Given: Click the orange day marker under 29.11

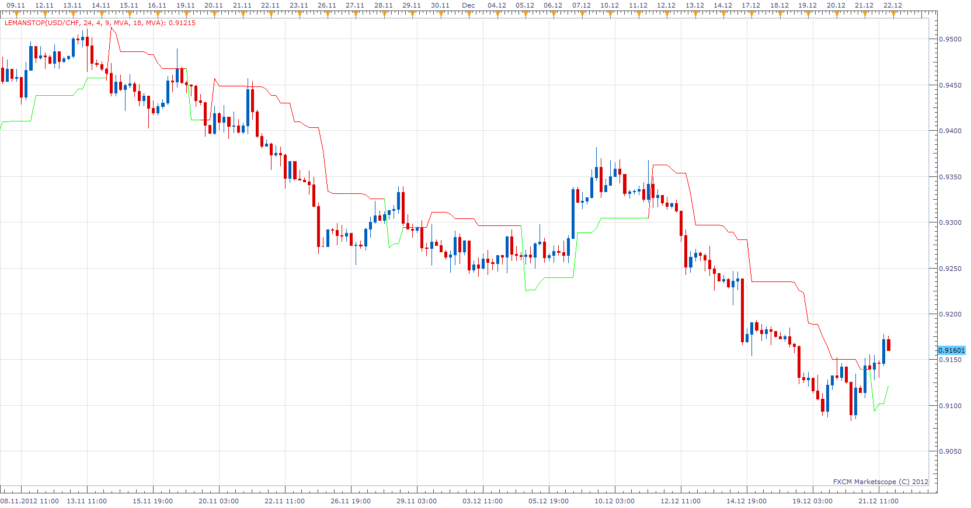Looking at the screenshot, I should (412, 14).
